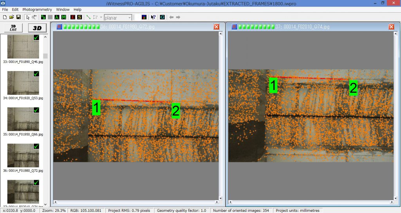Select image thumbnail 34 00014_F01920_Q53.jpg
The height and width of the screenshot is (213, 401).
coord(23,83)
